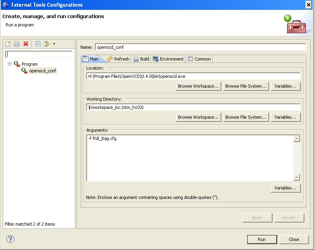Open the Environment tab
Screen dimensions: 315x250
tap(169, 59)
